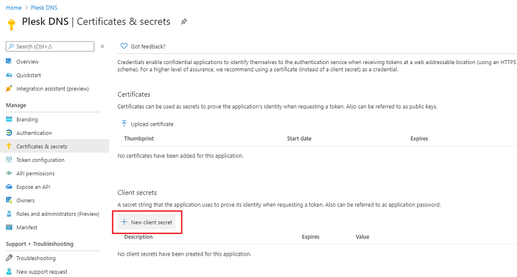The width and height of the screenshot is (517, 277).
Task: Click the Overview grid icon
Action: click(x=9, y=61)
